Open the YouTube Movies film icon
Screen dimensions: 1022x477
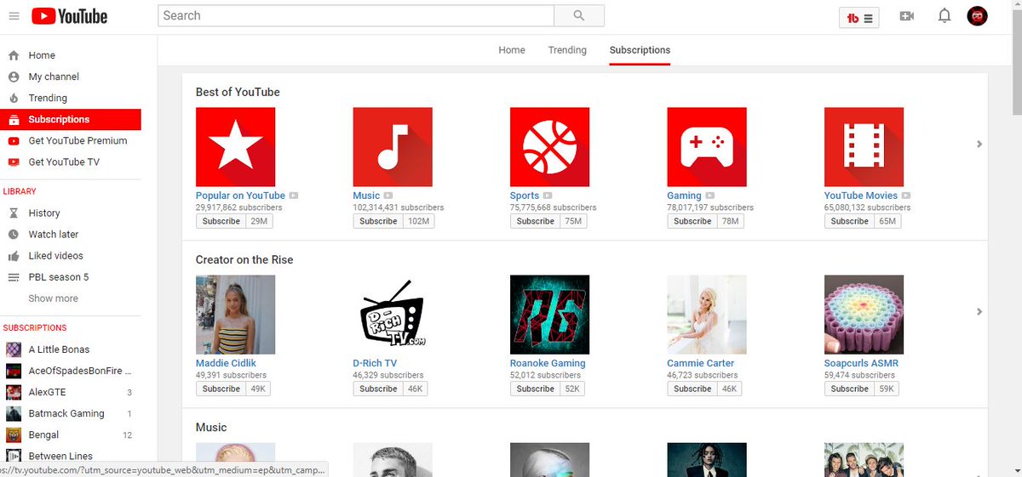(864, 147)
